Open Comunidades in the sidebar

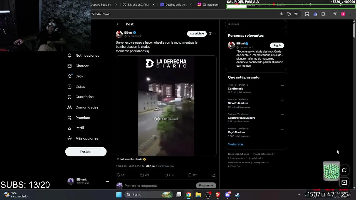[x=83, y=107]
